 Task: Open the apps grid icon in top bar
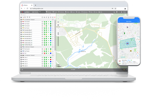117,12
